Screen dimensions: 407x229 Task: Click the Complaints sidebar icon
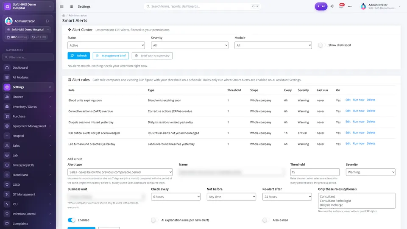7,223
